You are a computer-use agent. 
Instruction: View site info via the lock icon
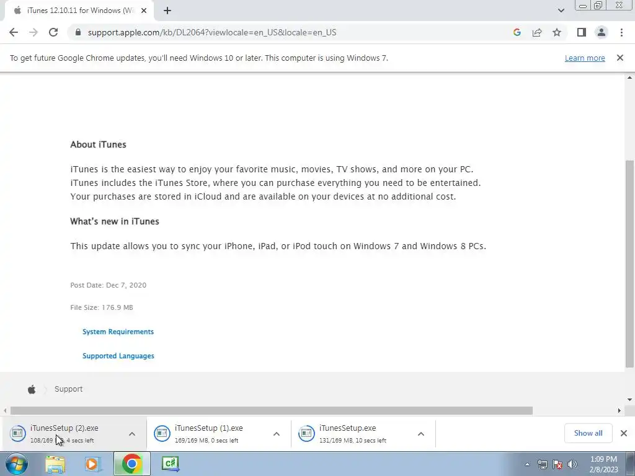[x=79, y=32]
